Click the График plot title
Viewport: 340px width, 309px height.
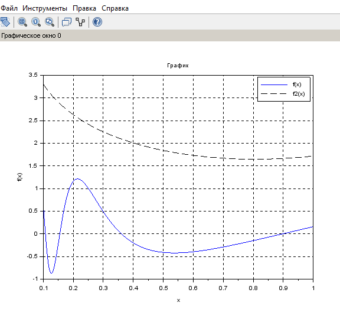point(178,66)
